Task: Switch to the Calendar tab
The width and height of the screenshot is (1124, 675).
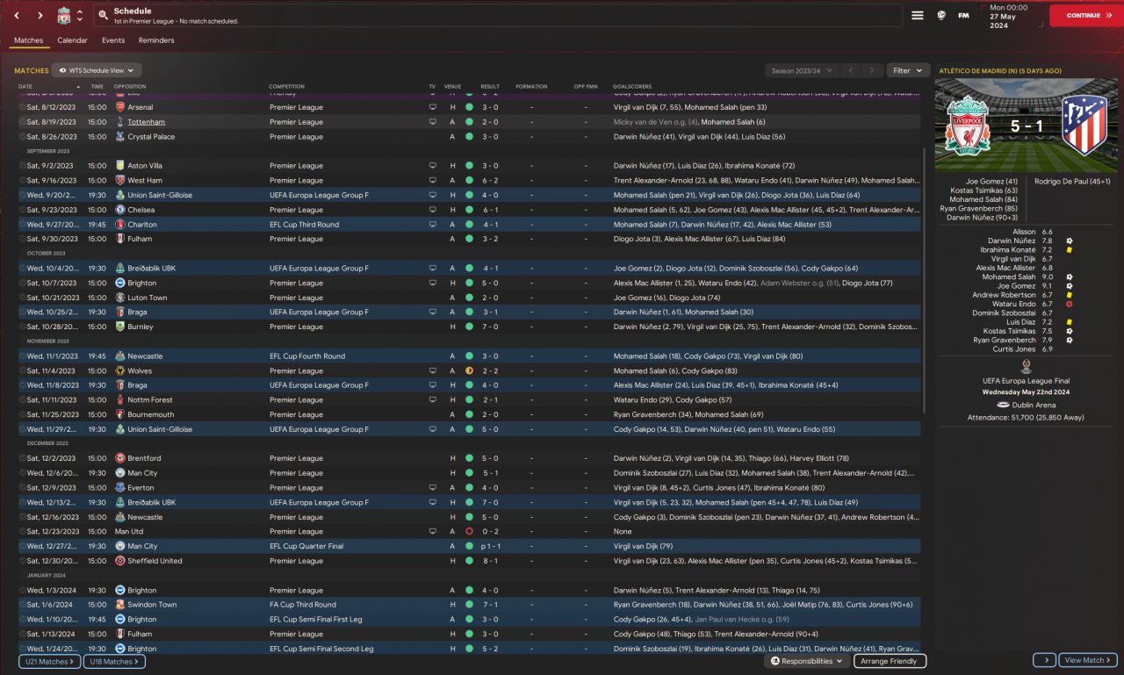Action: (72, 40)
